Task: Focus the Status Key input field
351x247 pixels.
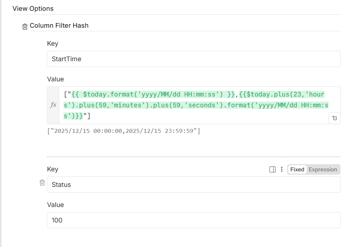Action: 194,185
